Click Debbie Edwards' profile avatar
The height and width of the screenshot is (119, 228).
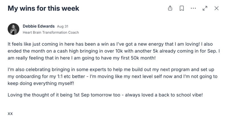click(13, 29)
